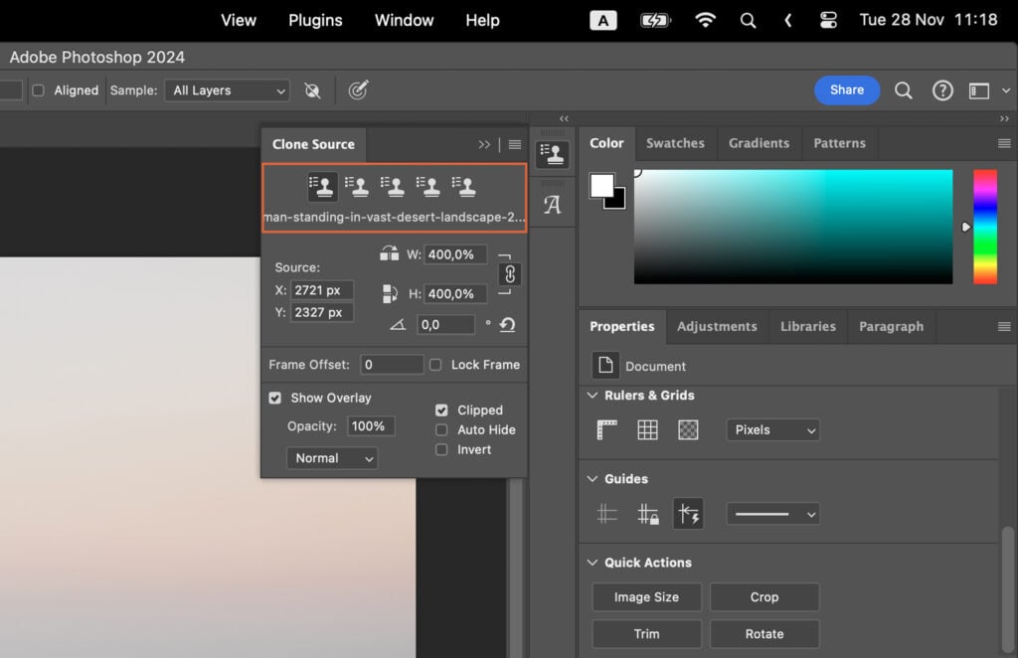
Task: Select the first clone source slot
Action: 320,185
